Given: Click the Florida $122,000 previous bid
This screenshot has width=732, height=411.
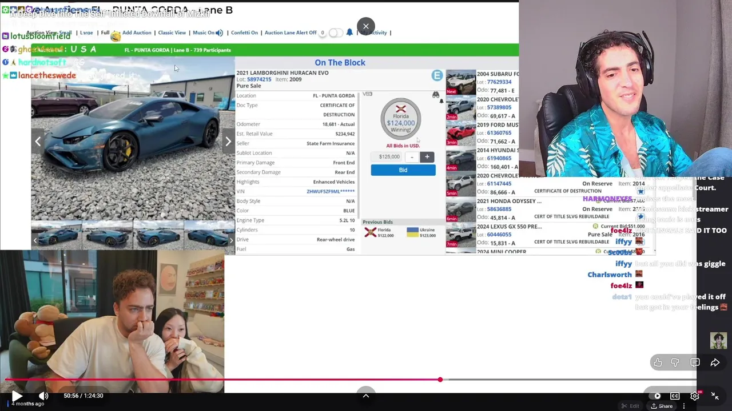Looking at the screenshot, I should [x=379, y=232].
